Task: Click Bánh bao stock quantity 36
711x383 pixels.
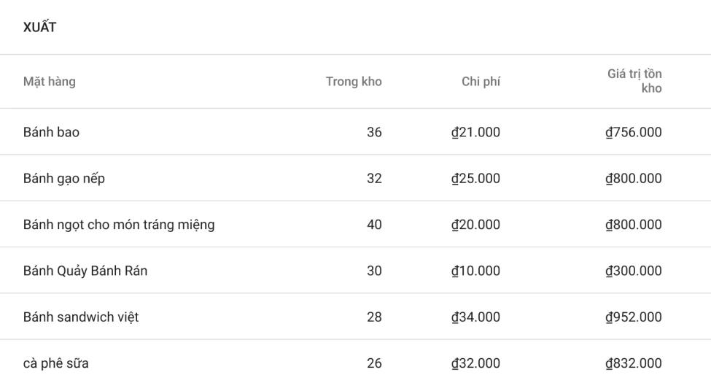Action: [x=373, y=132]
